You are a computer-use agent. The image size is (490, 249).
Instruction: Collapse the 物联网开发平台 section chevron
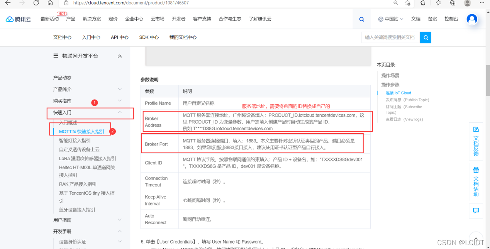[120, 56]
